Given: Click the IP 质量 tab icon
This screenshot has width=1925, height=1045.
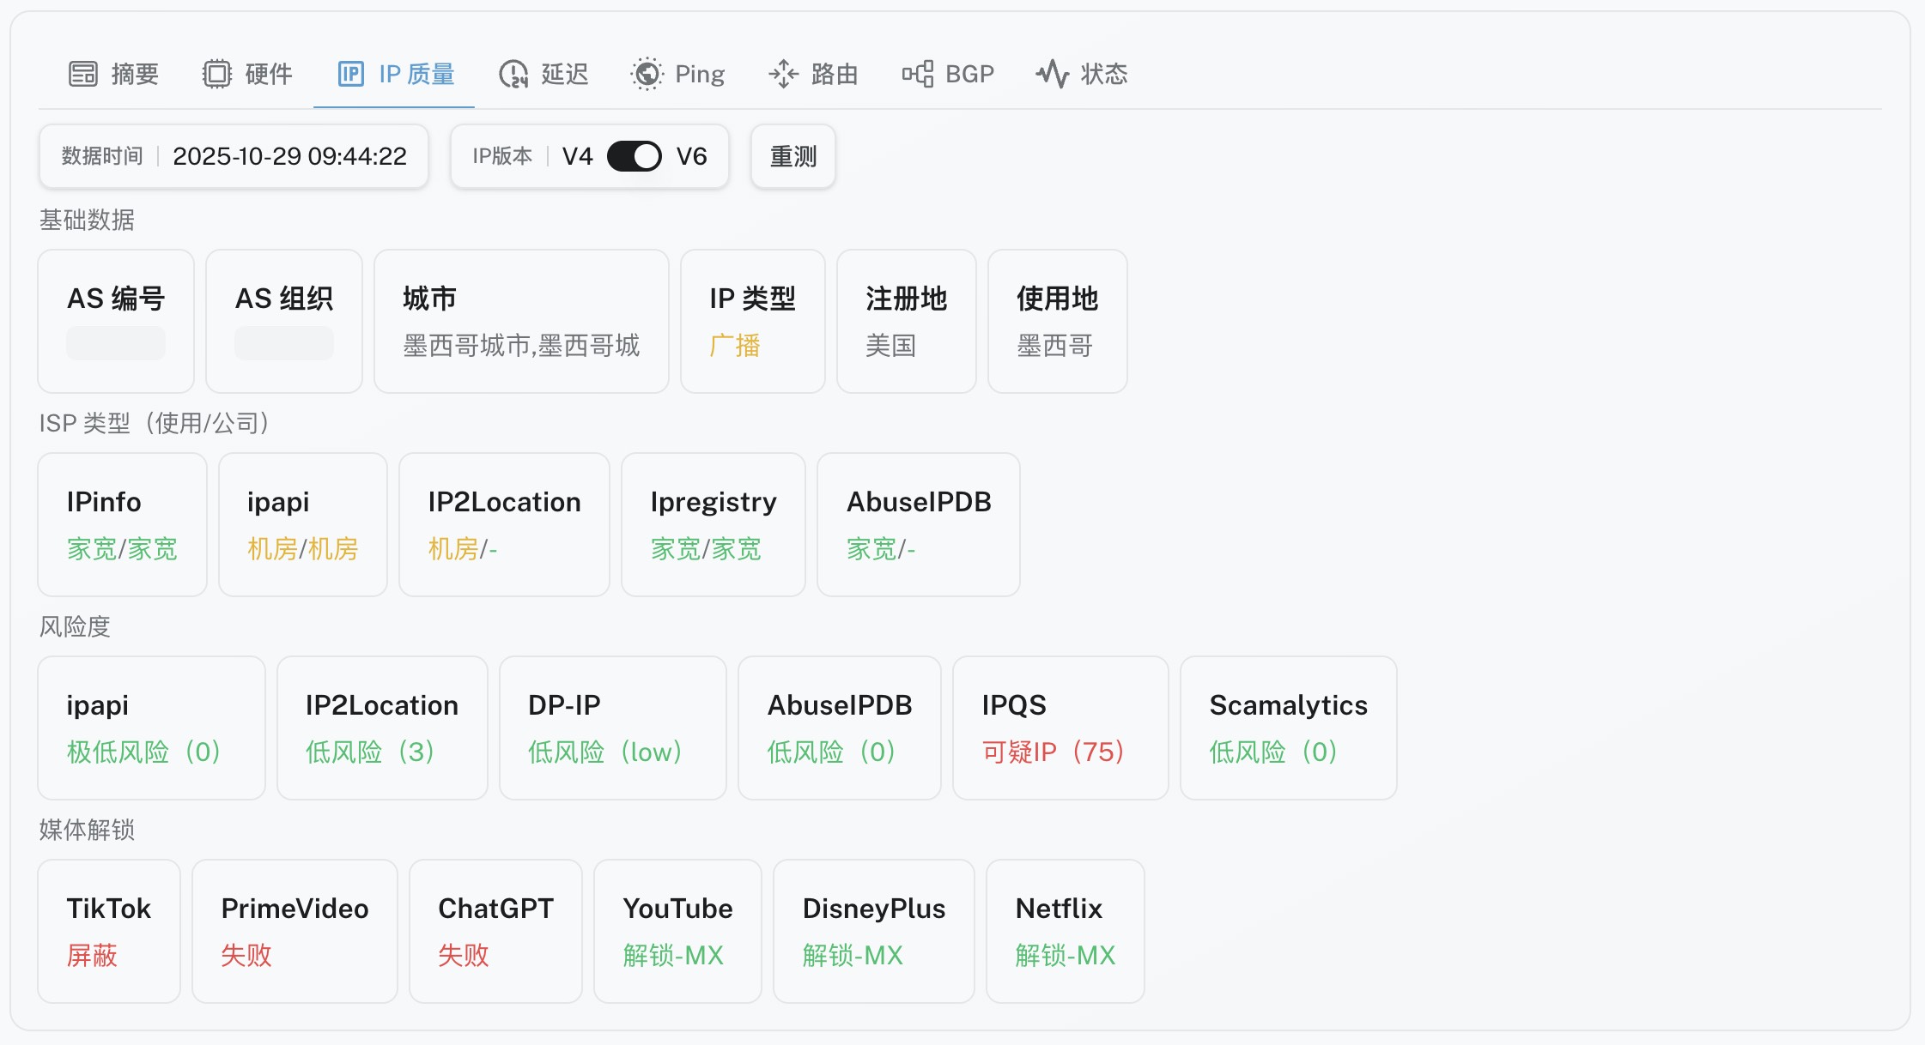Looking at the screenshot, I should pos(351,74).
